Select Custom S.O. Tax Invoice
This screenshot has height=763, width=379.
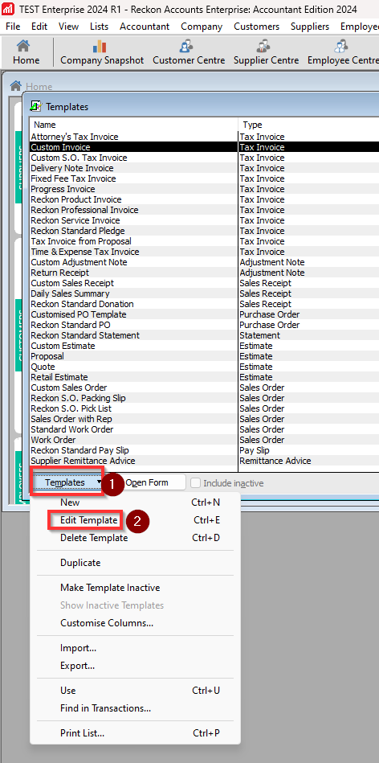tap(204, 158)
